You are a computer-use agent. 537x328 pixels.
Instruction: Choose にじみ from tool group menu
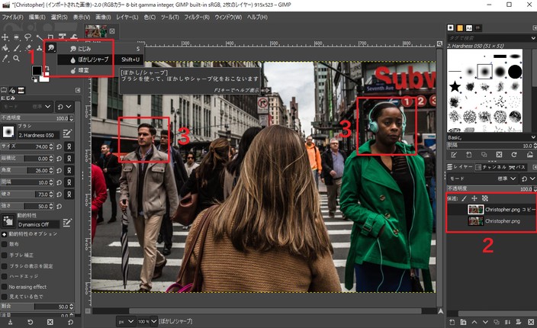pos(99,49)
